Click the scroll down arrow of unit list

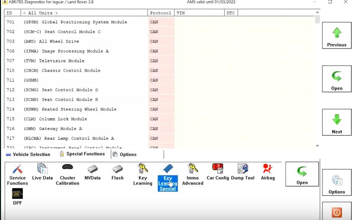[x=317, y=146]
